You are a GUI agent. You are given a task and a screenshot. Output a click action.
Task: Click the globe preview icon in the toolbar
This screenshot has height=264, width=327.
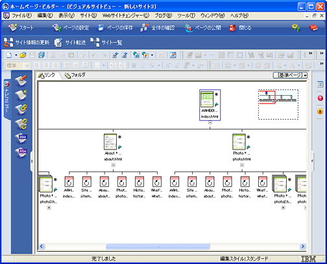pos(136,55)
